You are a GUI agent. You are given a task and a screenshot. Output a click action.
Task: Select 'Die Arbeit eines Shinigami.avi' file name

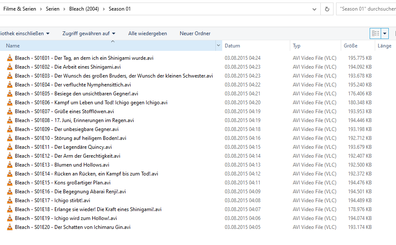point(88,67)
